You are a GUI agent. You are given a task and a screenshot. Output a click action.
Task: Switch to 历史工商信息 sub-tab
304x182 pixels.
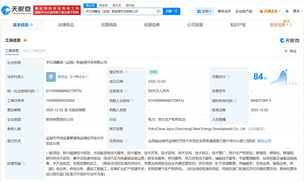point(34,51)
